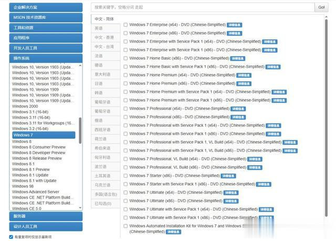Open the 已勾选(0) tab
The image size is (336, 241).
tap(106, 204)
